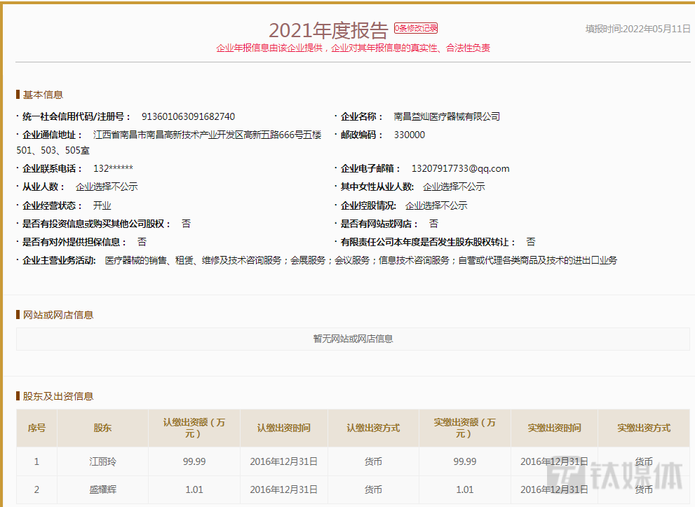Click the postal code 330000
695x507 pixels.
coord(409,135)
